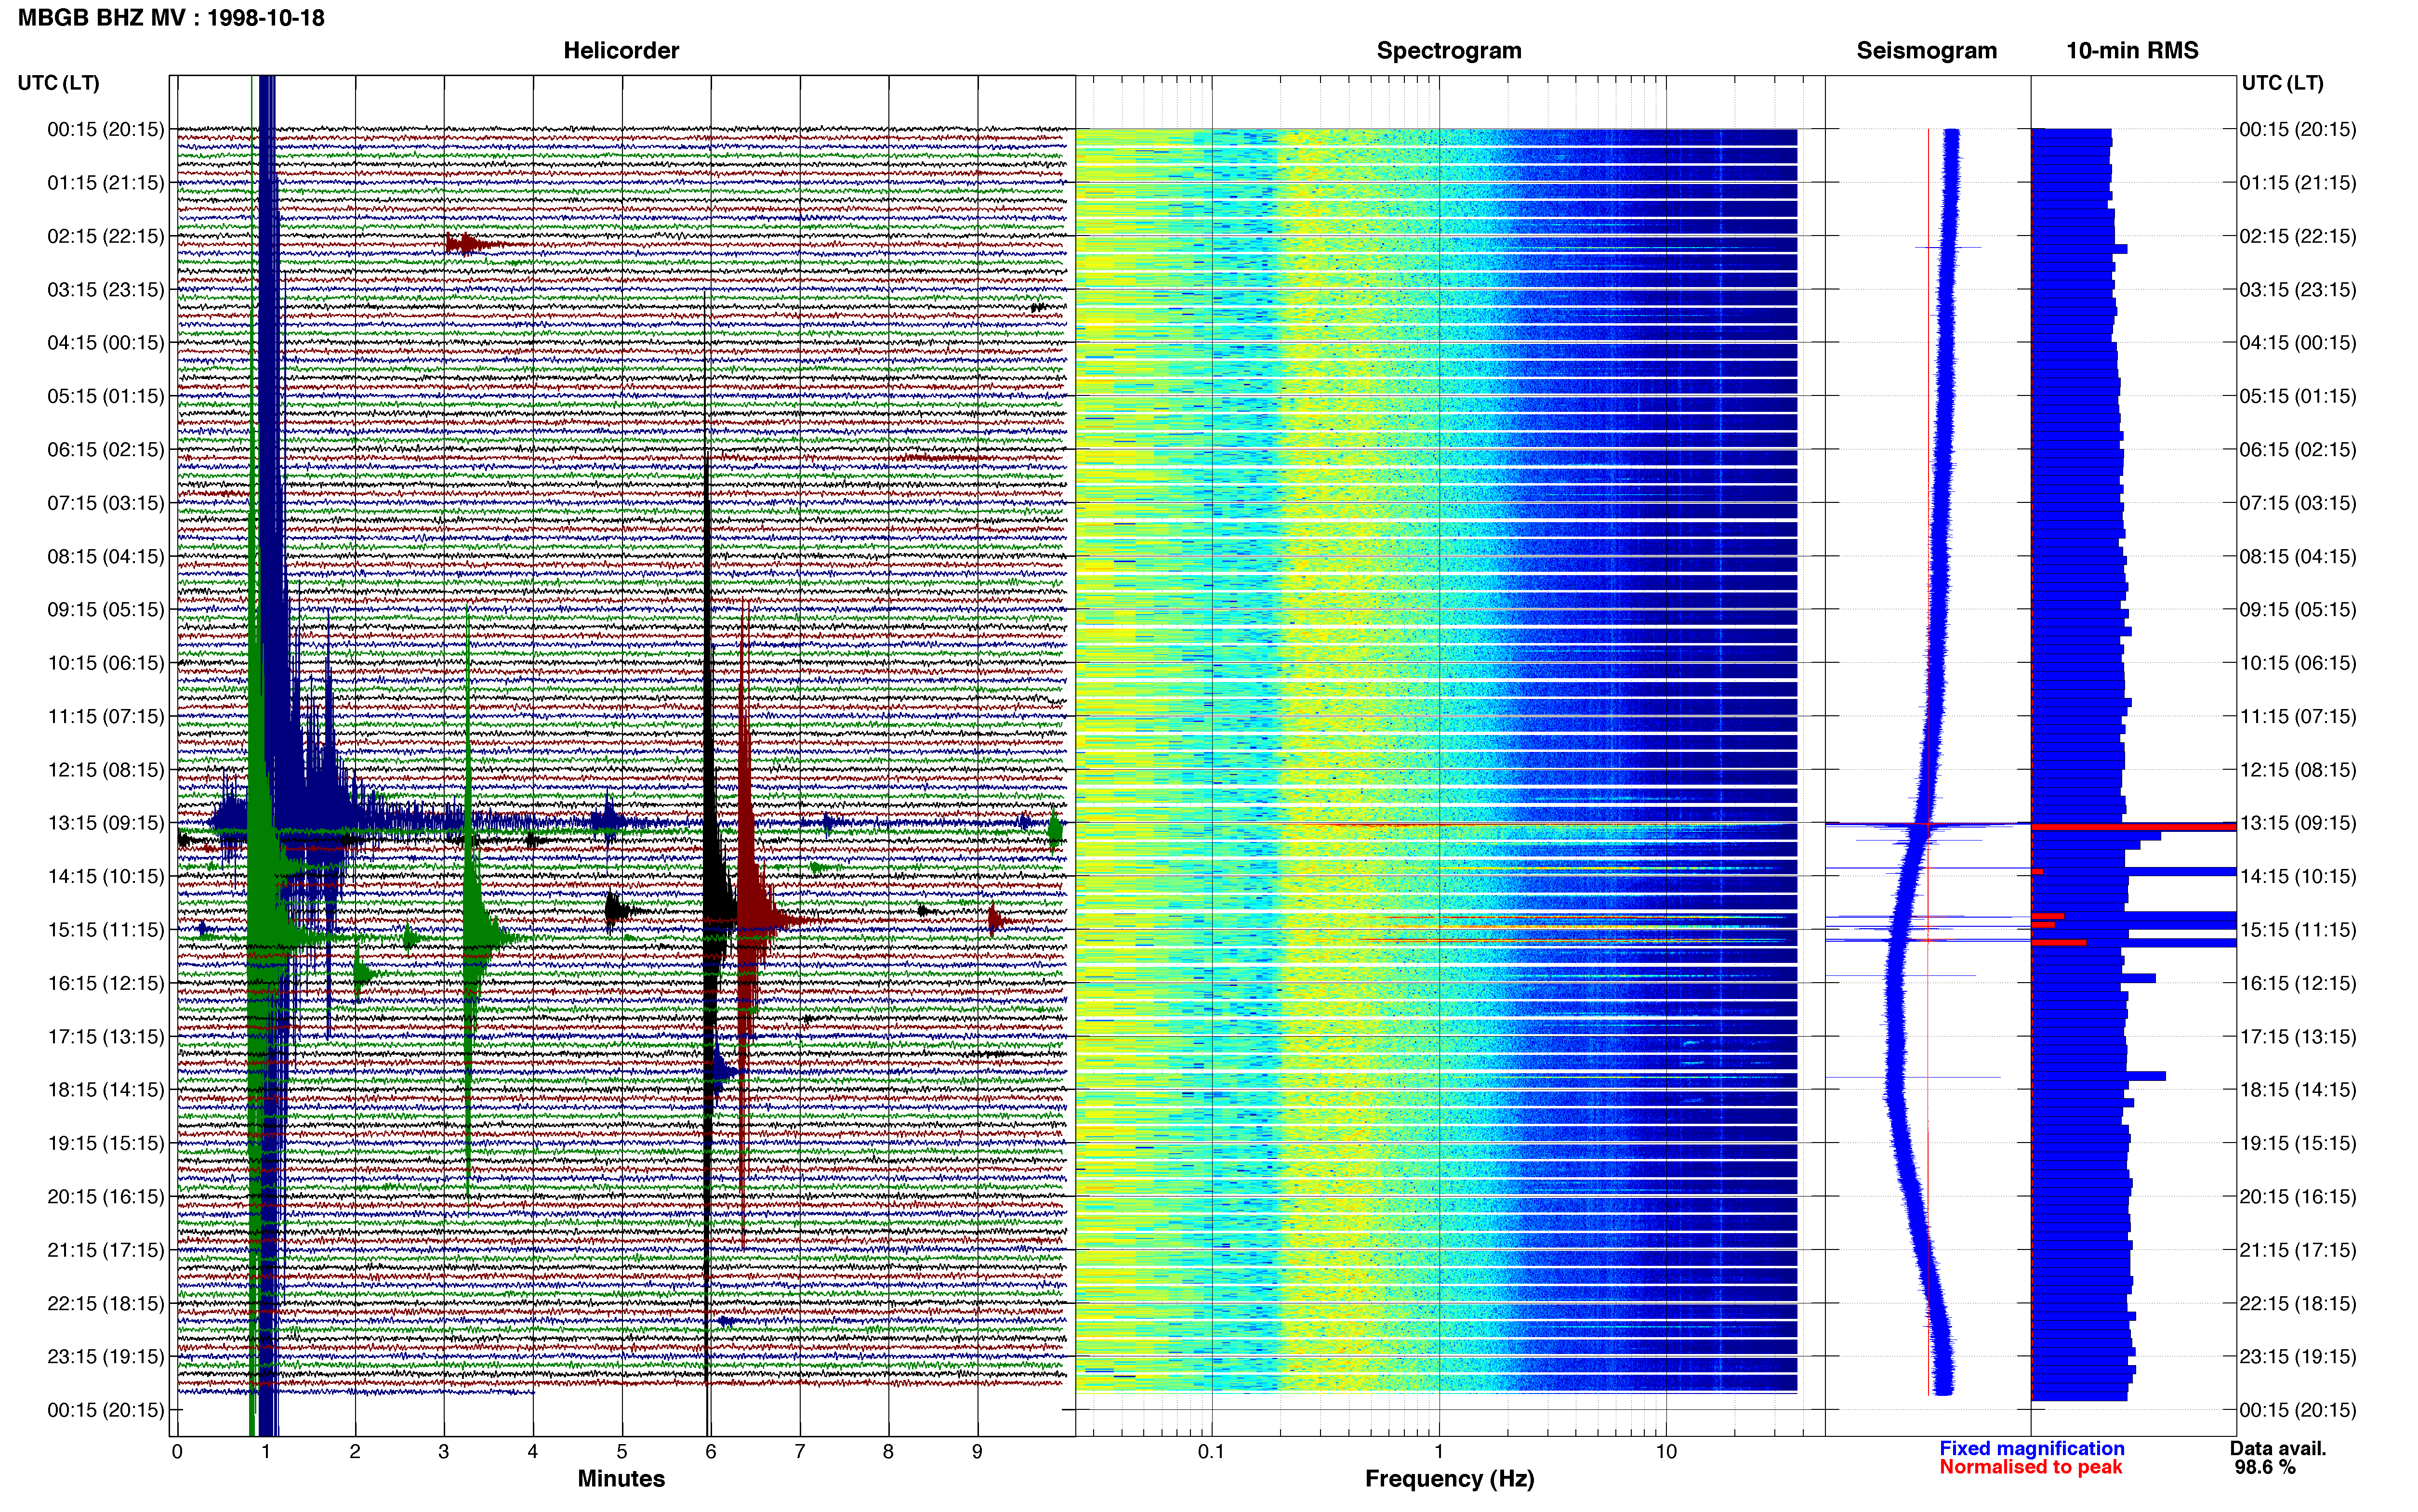2418x1512 pixels.
Task: Click left time label '23:15 (19:15)'
Action: (106, 1357)
